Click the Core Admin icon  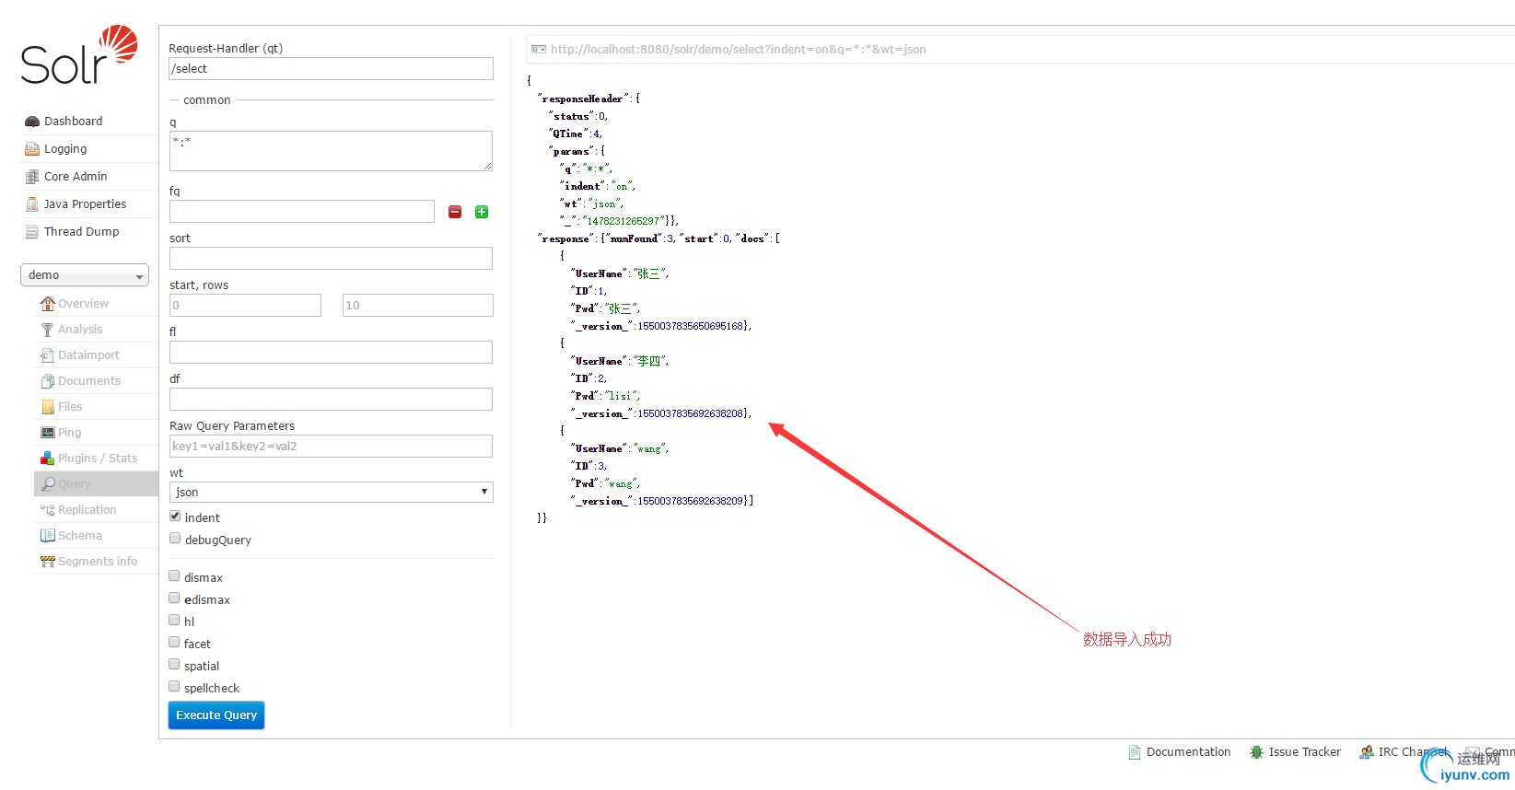pyautogui.click(x=32, y=177)
